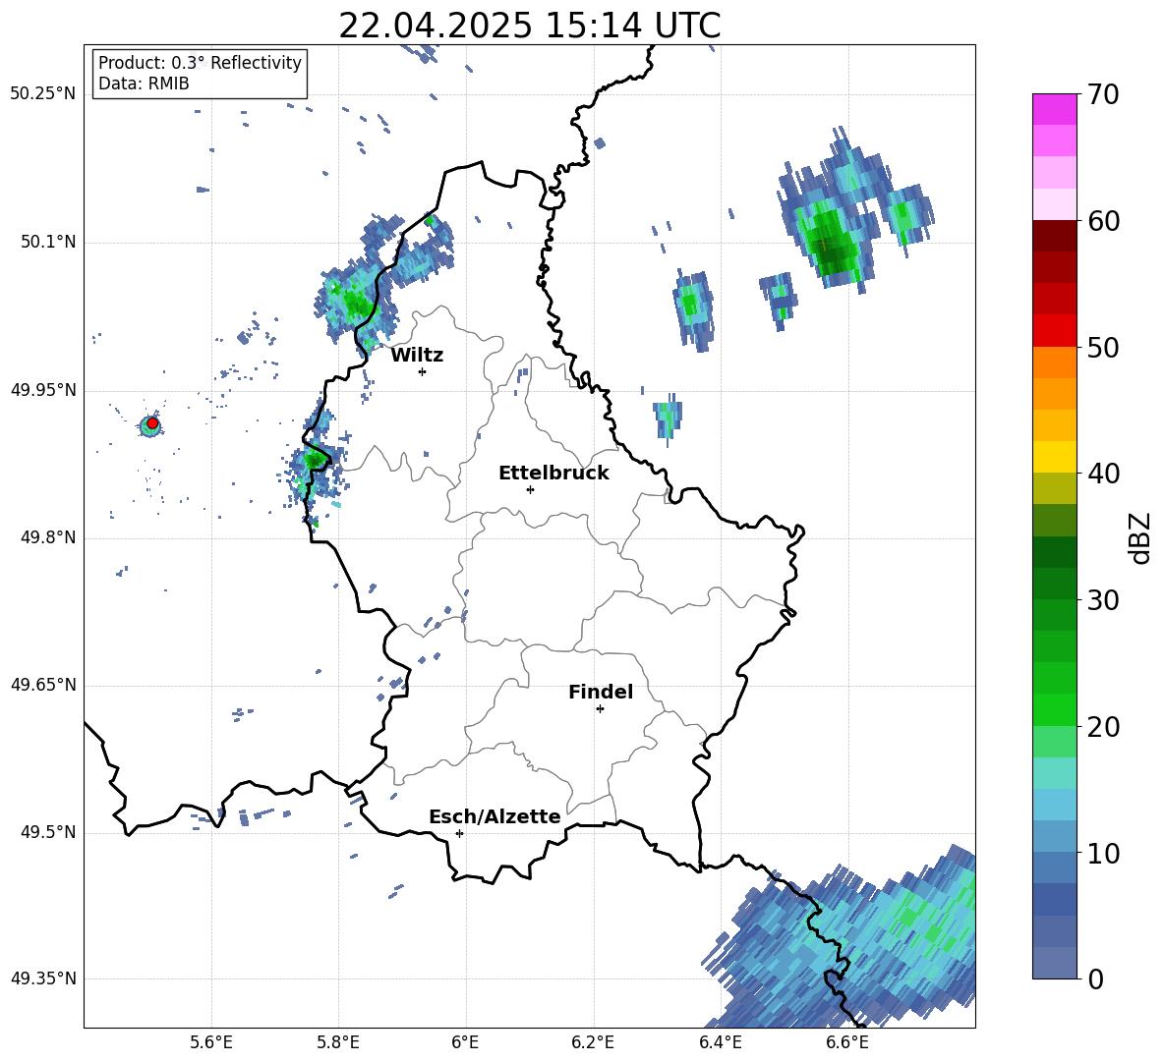The height and width of the screenshot is (1062, 1164).
Task: Click the olive colorbar segment below 40
Action: coord(1054,488)
